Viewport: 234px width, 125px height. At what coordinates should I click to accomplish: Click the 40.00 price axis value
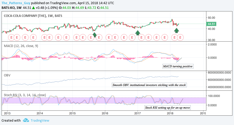tap(212, 29)
